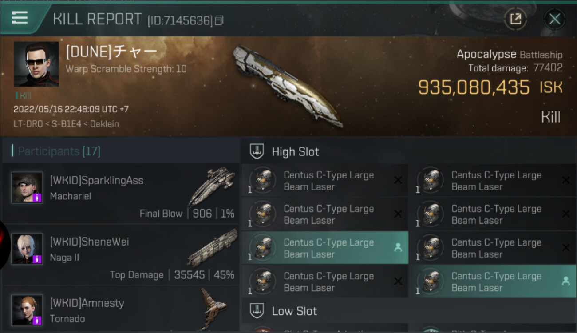Screen dimensions: 577x333
Task: Click SheneWei's info badge icon
Action: [x=38, y=258]
